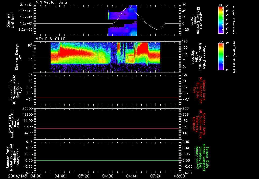Select the 'MEx ELS-01 LR' panel title
Viewport: 259px width, 179px height.
pyautogui.click(x=51, y=39)
